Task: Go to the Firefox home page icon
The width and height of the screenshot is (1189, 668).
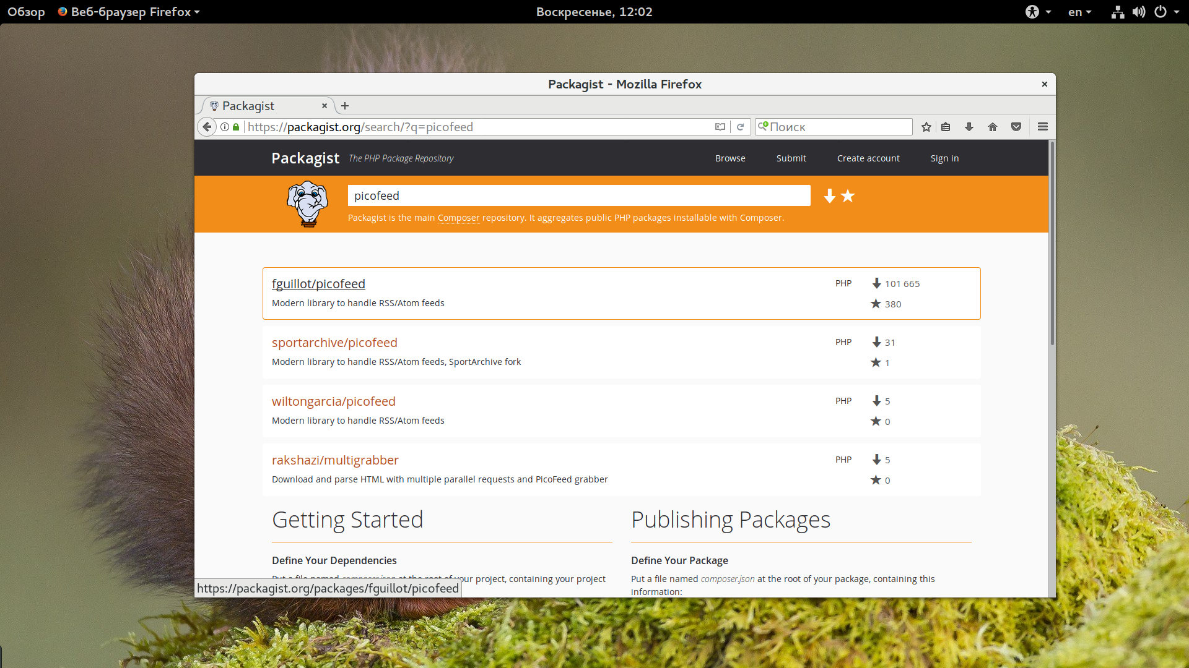Action: [x=993, y=127]
